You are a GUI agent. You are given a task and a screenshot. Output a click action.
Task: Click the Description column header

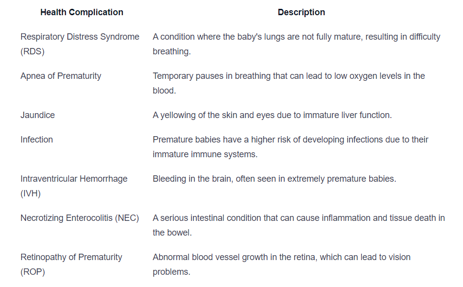(x=301, y=12)
